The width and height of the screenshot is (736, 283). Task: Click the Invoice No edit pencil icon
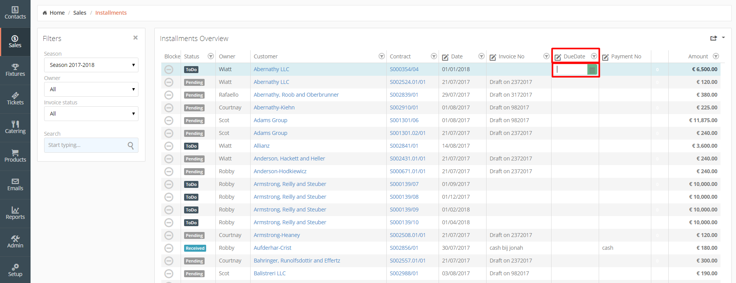point(493,57)
